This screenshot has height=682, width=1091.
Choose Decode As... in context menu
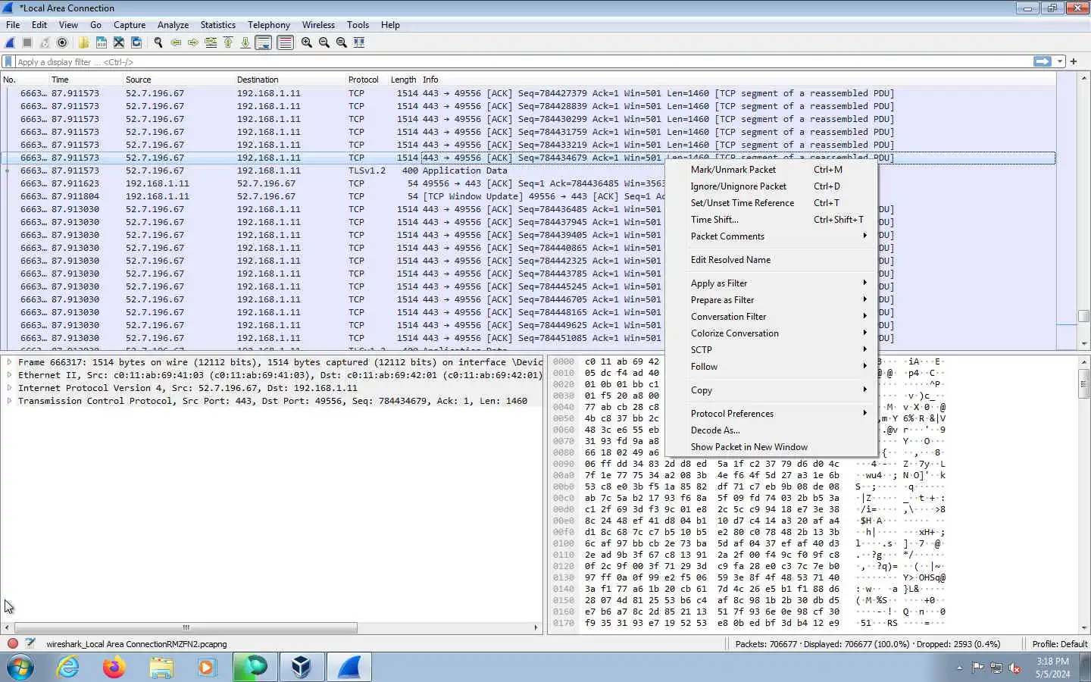click(772, 430)
